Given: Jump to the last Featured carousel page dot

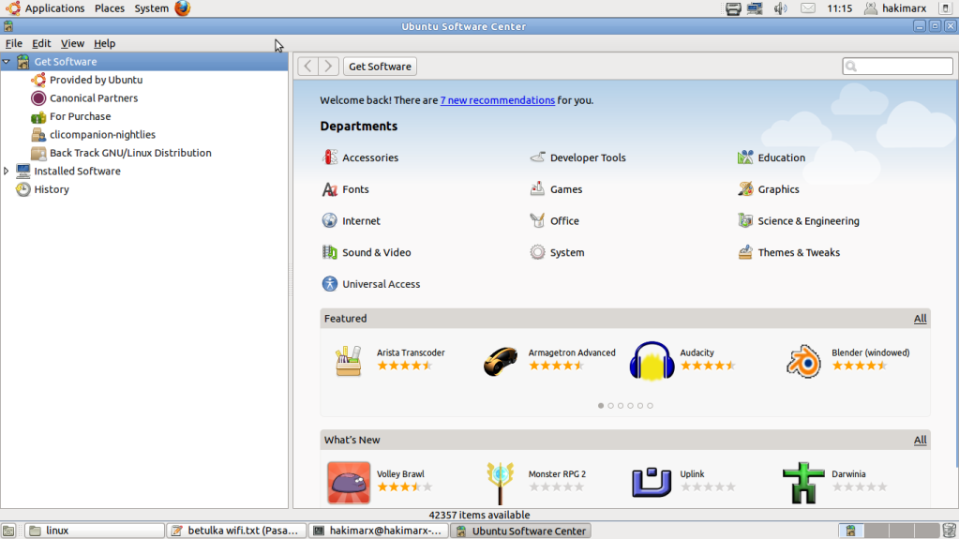Looking at the screenshot, I should (650, 406).
